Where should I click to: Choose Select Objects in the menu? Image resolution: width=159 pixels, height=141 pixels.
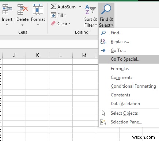pos(129,113)
